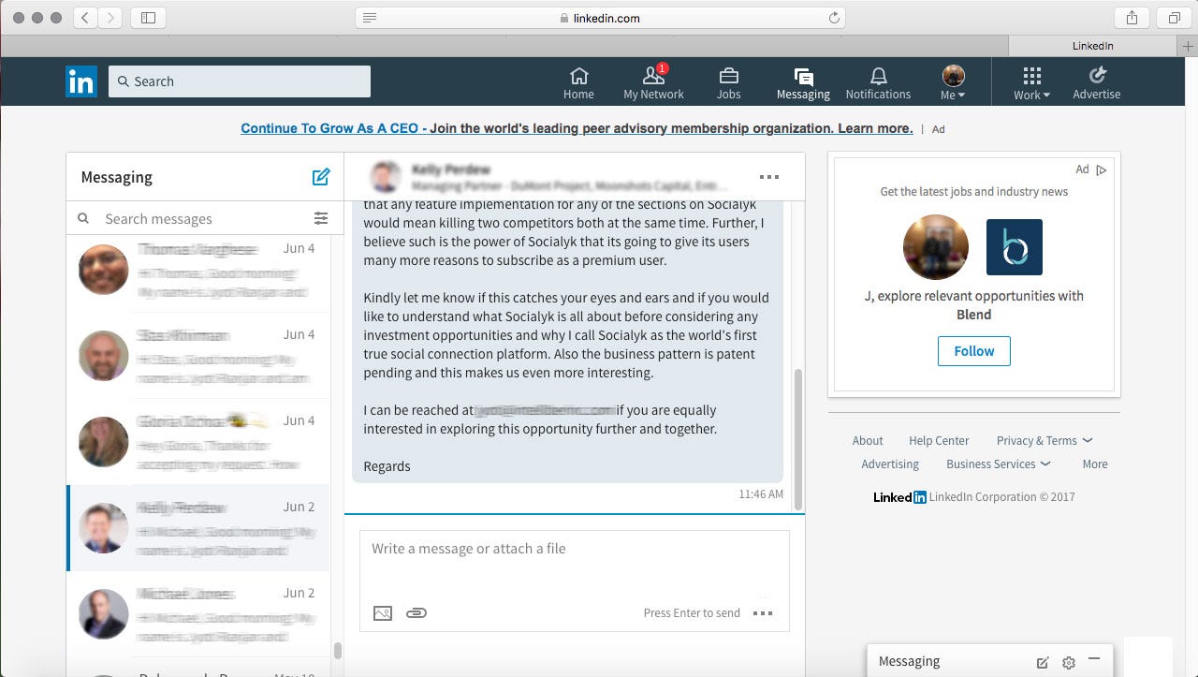Viewport: 1198px width, 677px height.
Task: Open My Network with notification badge
Action: 653,82
